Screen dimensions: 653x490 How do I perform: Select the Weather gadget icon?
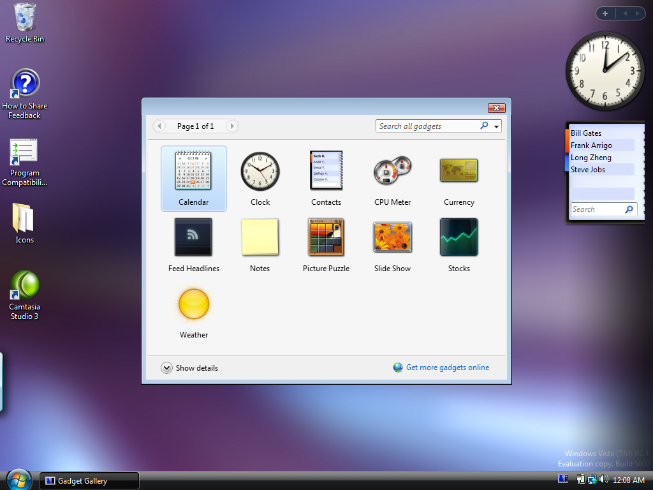coord(193,304)
